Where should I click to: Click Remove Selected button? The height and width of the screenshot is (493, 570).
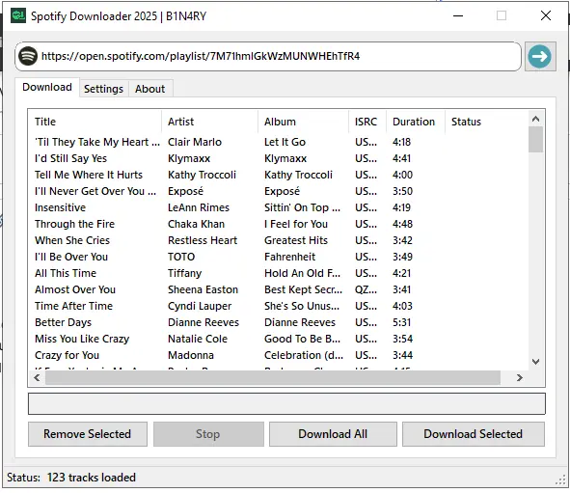click(88, 434)
